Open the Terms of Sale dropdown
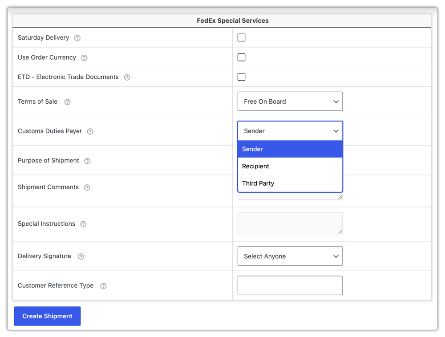 coord(290,102)
